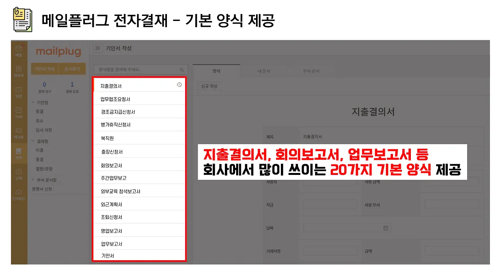The height and width of the screenshot is (268, 498).
Task: Click the history clock icon on 지출결의서 row
Action: (179, 85)
